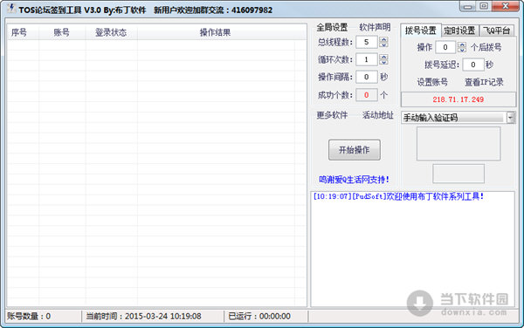Decrease 循环次数 with the down arrow

[383, 62]
